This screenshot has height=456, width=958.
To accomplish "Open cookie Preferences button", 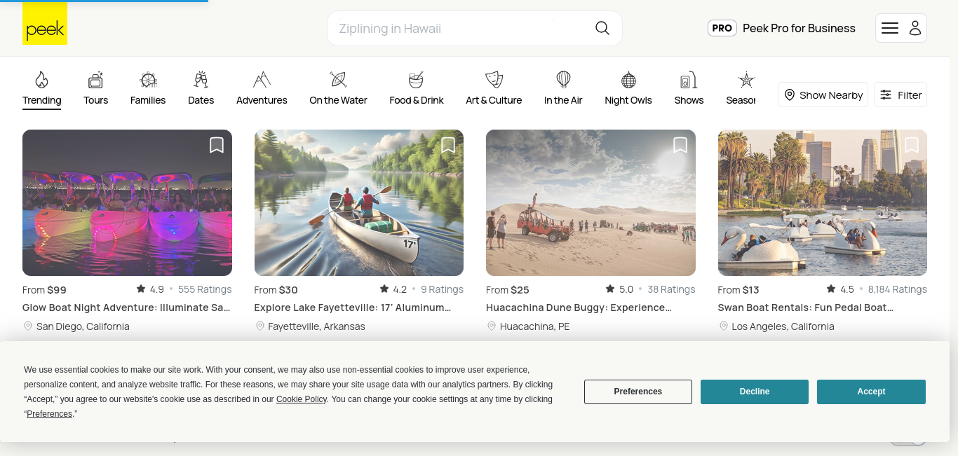I will (x=638, y=392).
